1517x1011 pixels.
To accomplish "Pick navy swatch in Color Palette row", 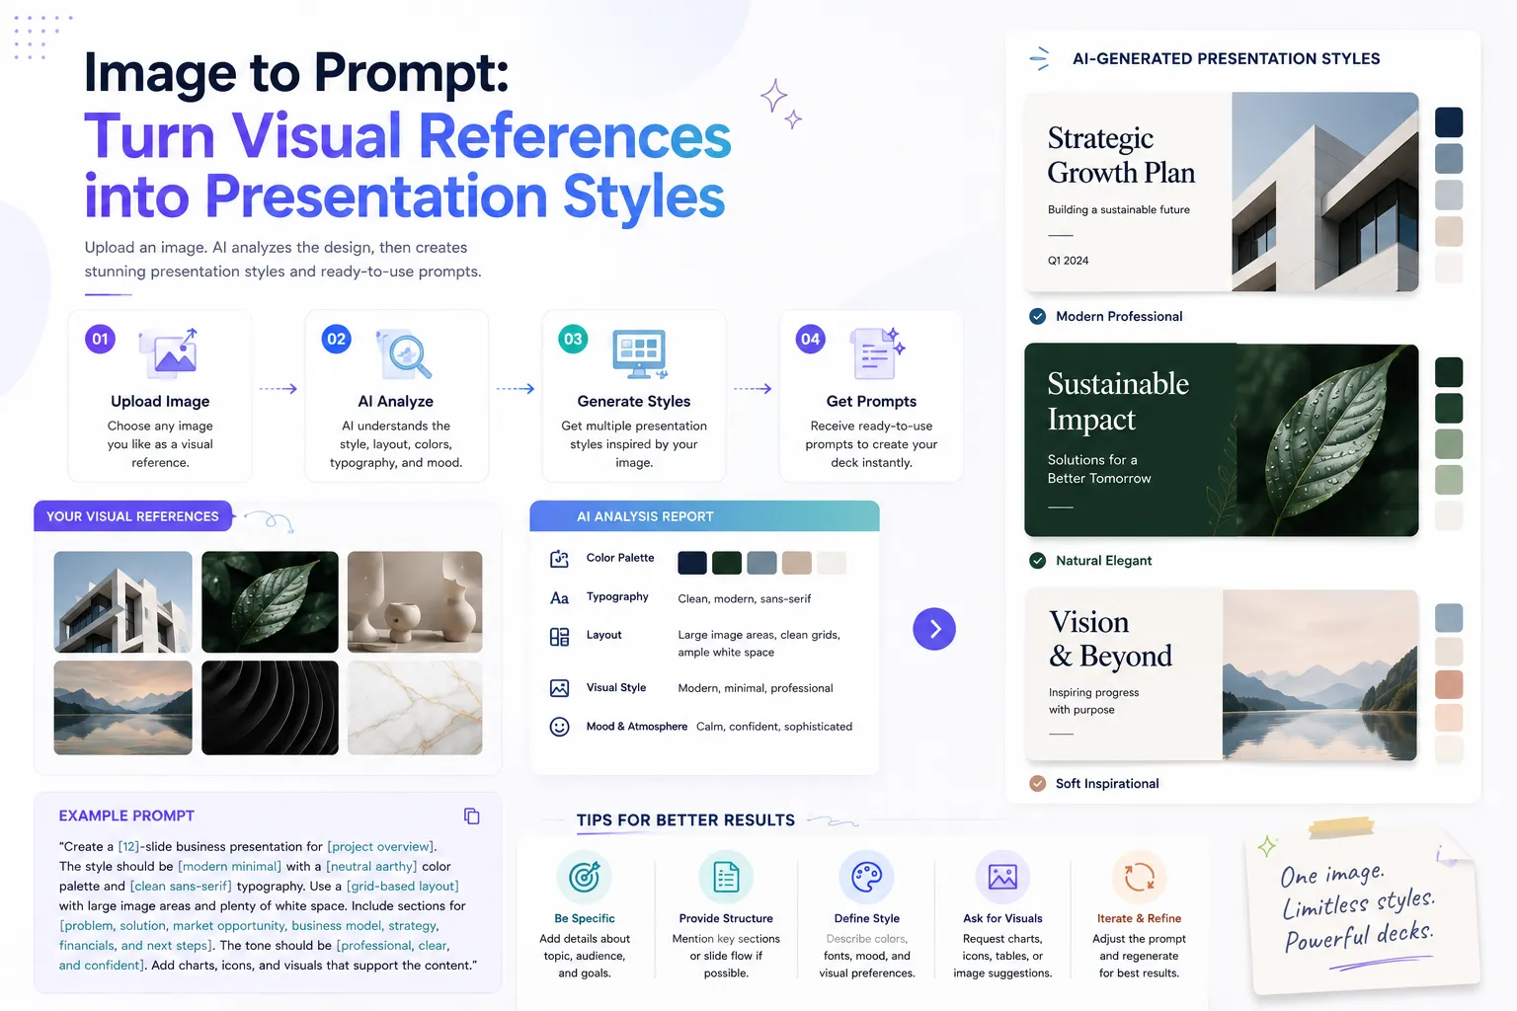I will 692,563.
